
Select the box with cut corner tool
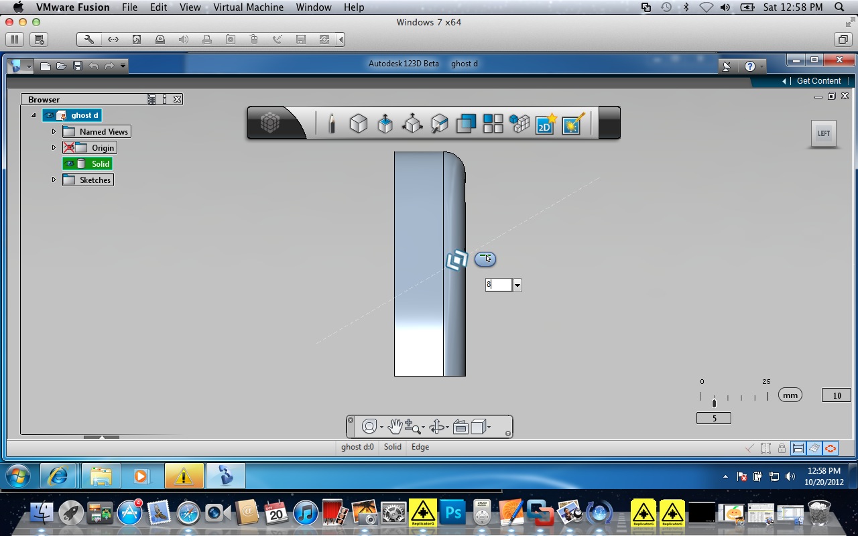(439, 123)
